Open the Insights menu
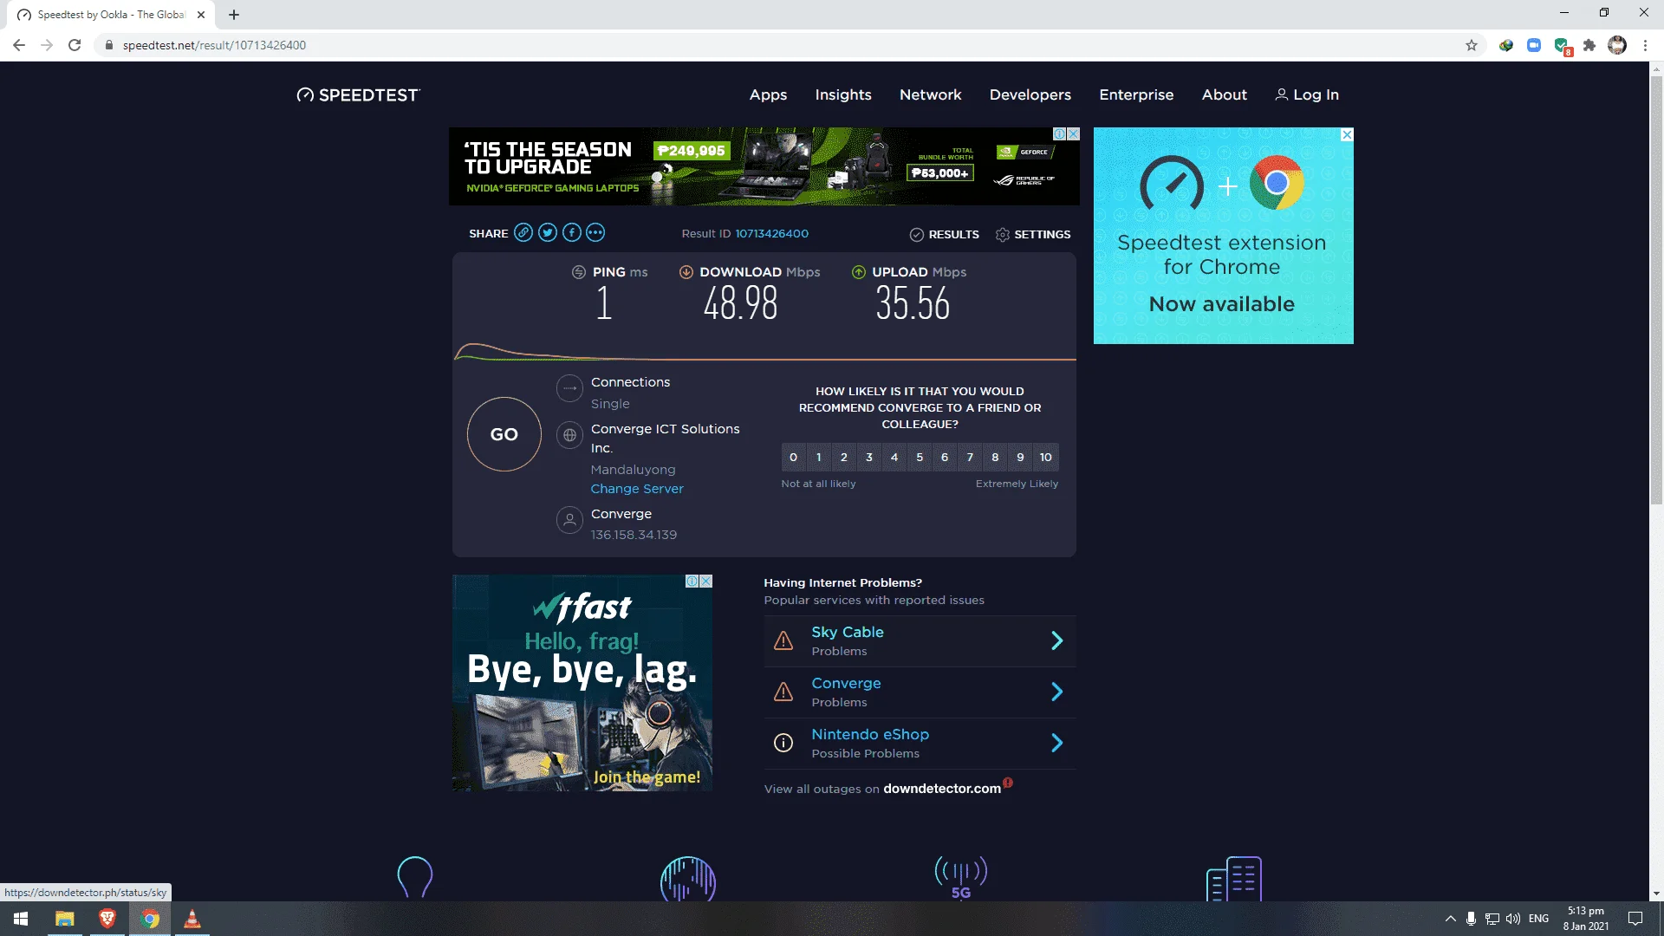 pos(843,95)
